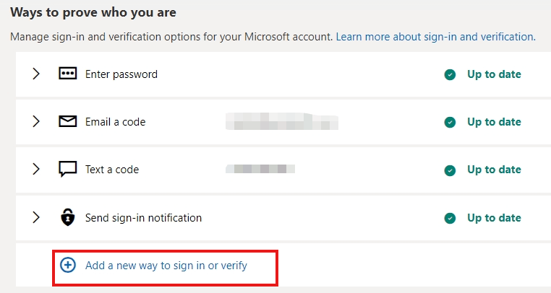
Task: Click green check in Send sign-in notification row
Action: [450, 218]
